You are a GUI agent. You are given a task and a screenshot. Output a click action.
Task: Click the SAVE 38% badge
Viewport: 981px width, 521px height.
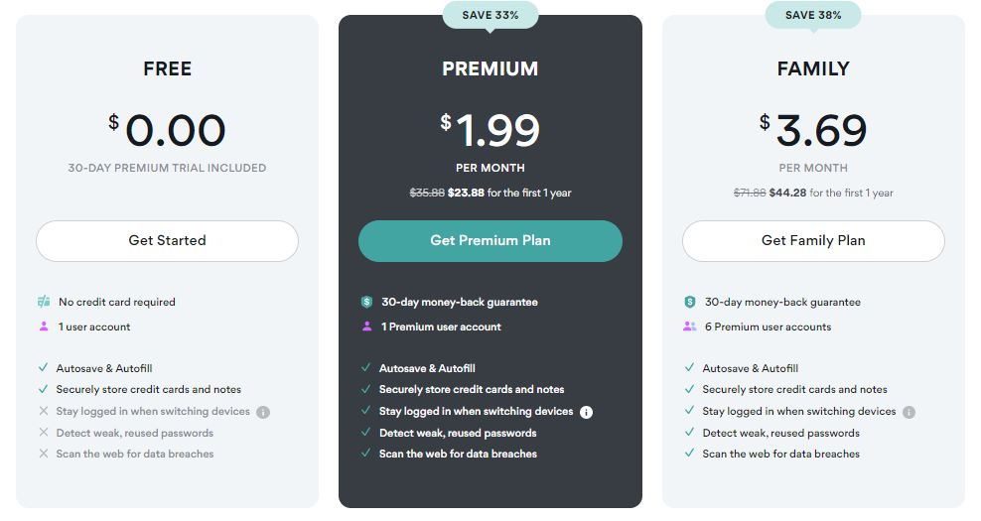813,15
